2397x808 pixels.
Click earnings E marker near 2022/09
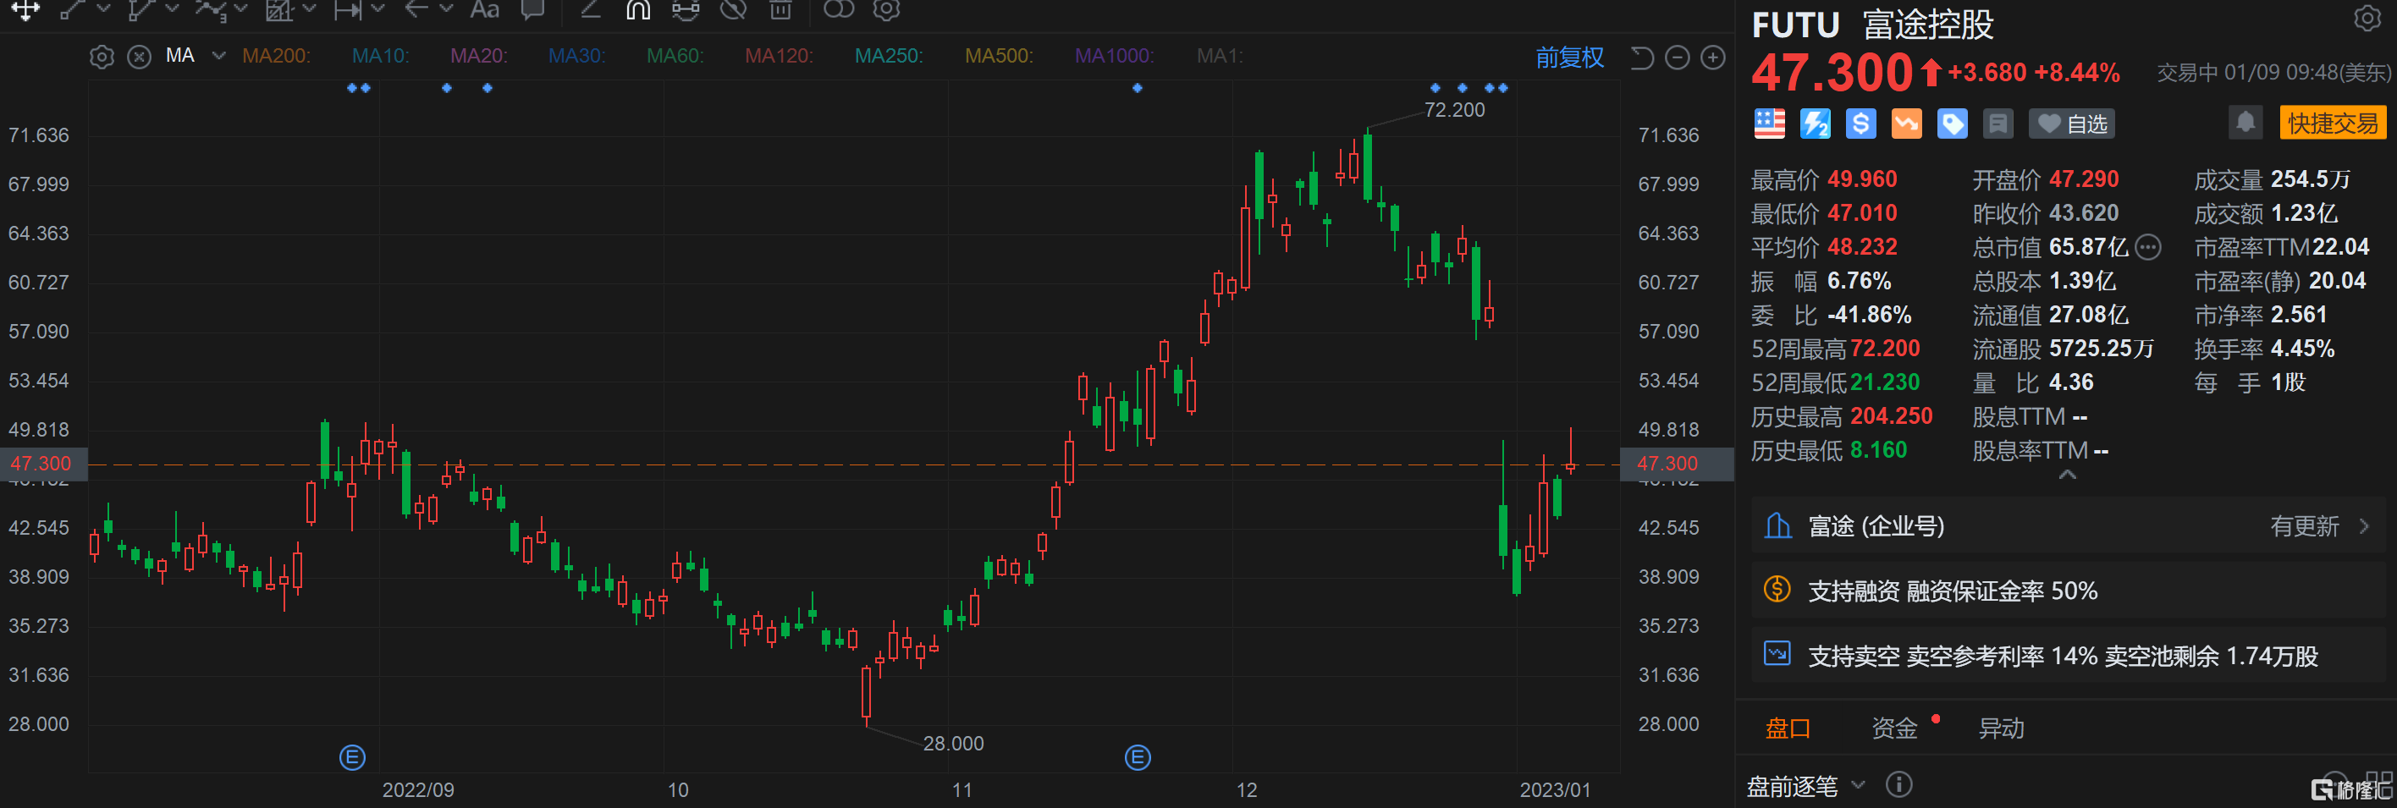[x=353, y=758]
